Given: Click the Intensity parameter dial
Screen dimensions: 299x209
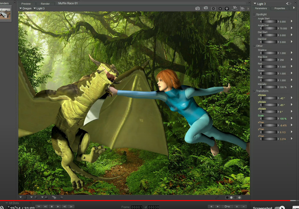Looking at the screenshot, I should pos(270,87).
